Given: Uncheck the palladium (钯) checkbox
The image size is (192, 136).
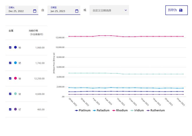Looking at the screenshot, I should coord(10,63).
